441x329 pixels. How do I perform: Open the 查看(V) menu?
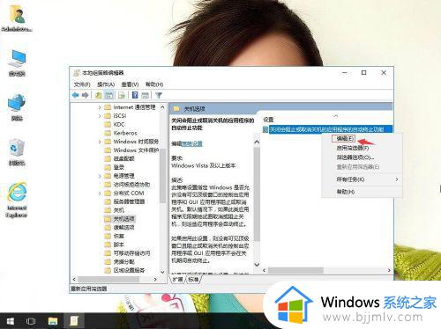(130, 84)
